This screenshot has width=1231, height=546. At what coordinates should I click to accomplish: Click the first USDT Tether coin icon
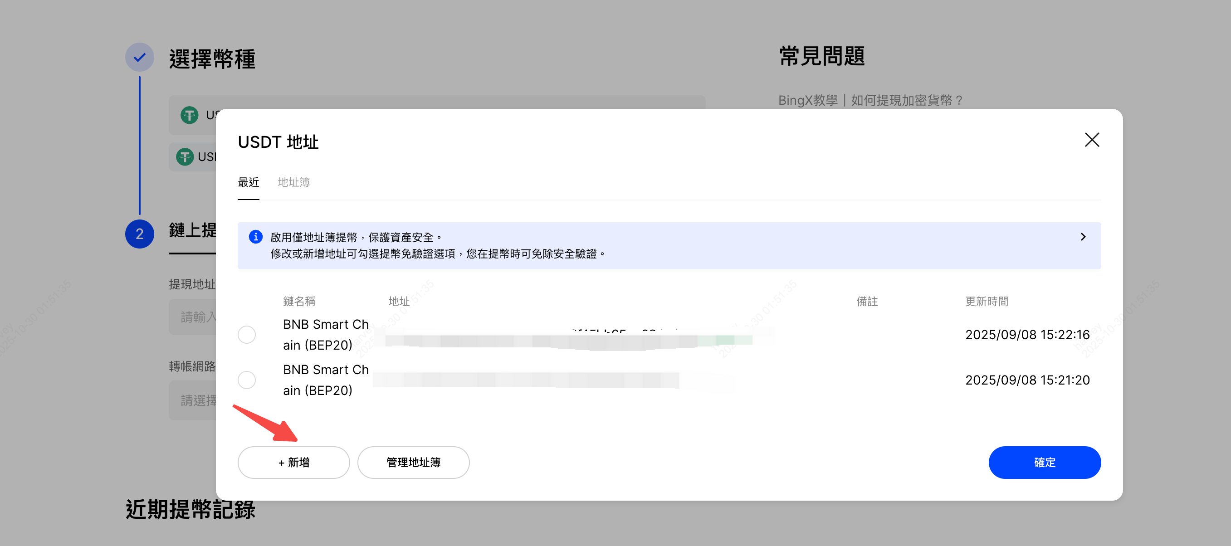point(189,115)
